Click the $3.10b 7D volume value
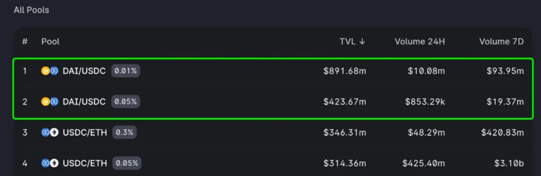 [508, 163]
